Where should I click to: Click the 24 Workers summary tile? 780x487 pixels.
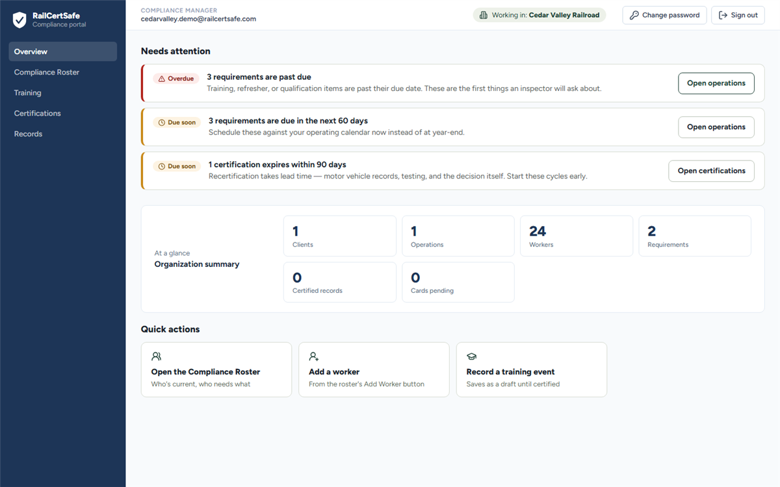[x=577, y=236]
